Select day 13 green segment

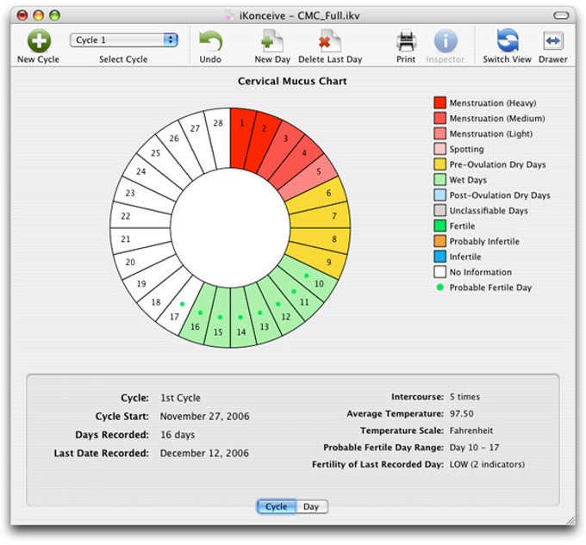tap(259, 313)
